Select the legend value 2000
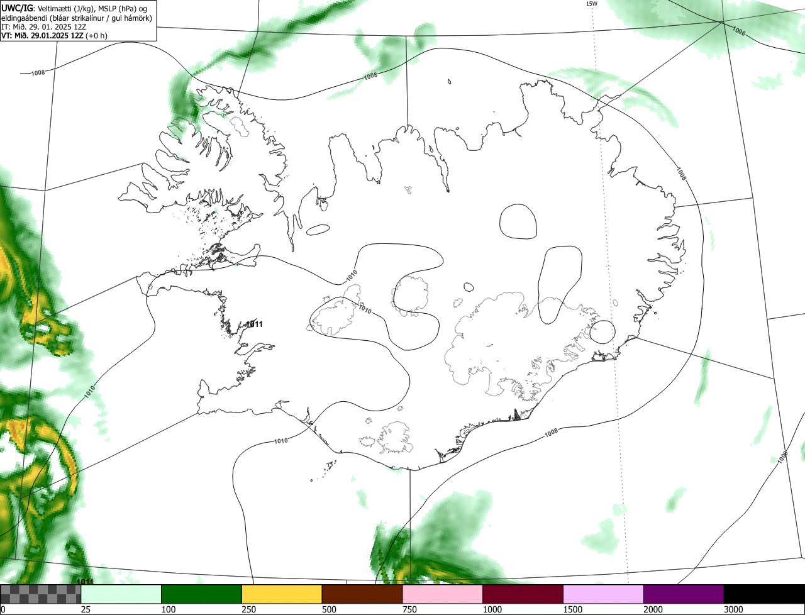The height and width of the screenshot is (615, 805). [x=653, y=609]
